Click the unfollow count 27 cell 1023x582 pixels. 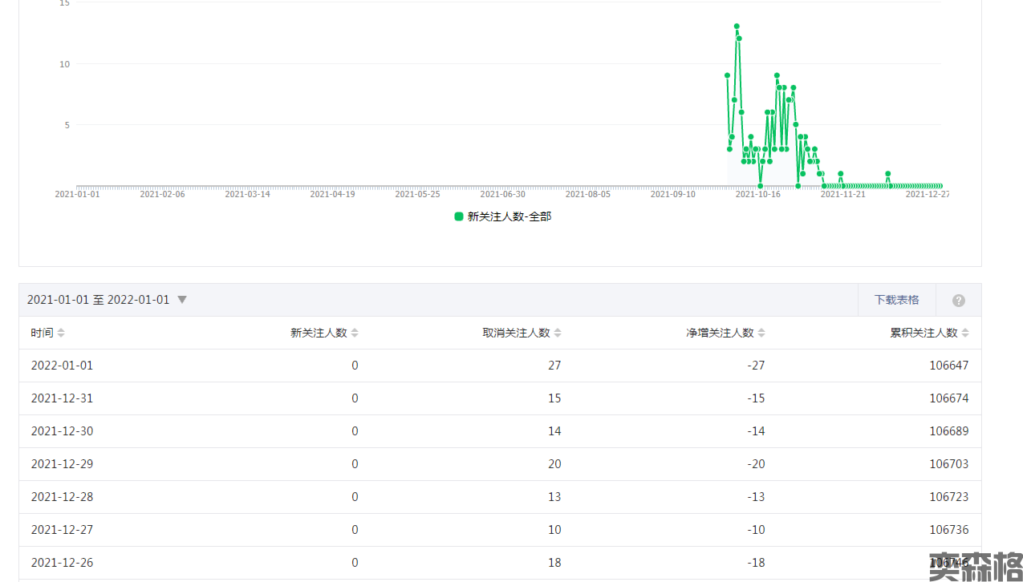click(x=554, y=366)
